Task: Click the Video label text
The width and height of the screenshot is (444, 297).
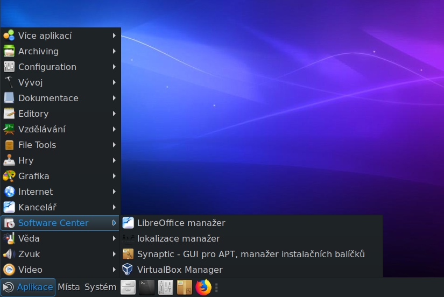Action: (30, 270)
